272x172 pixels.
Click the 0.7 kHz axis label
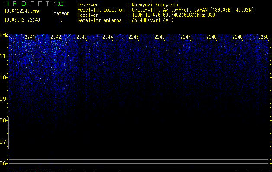tap(4, 142)
